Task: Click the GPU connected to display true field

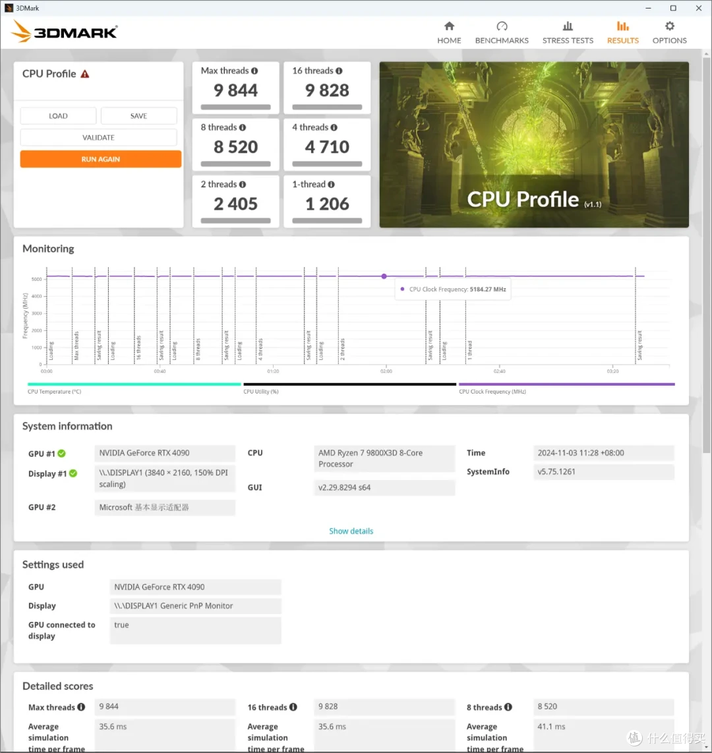Action: tap(195, 630)
